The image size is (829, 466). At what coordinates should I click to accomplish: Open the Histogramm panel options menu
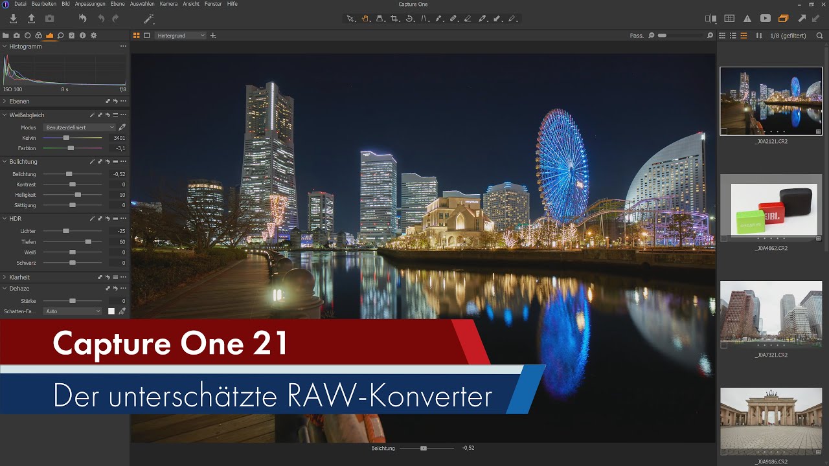click(123, 47)
